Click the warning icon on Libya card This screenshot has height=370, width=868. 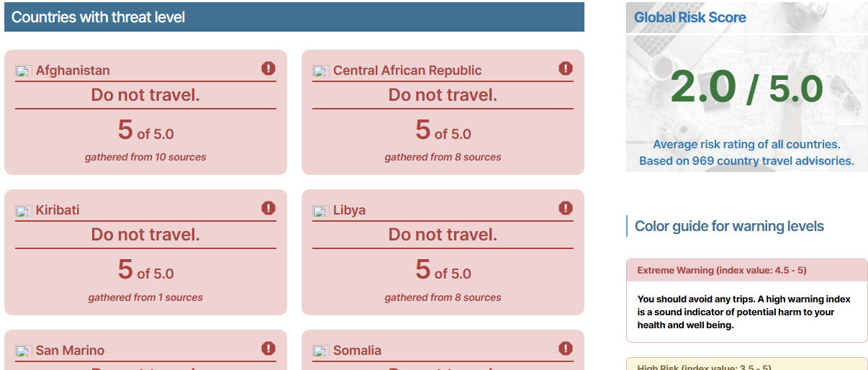click(x=566, y=208)
